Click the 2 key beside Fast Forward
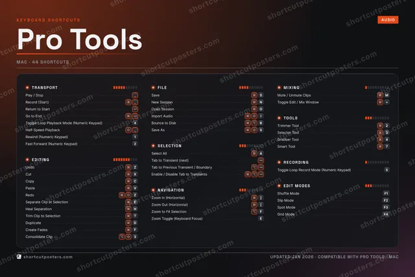 [135, 144]
